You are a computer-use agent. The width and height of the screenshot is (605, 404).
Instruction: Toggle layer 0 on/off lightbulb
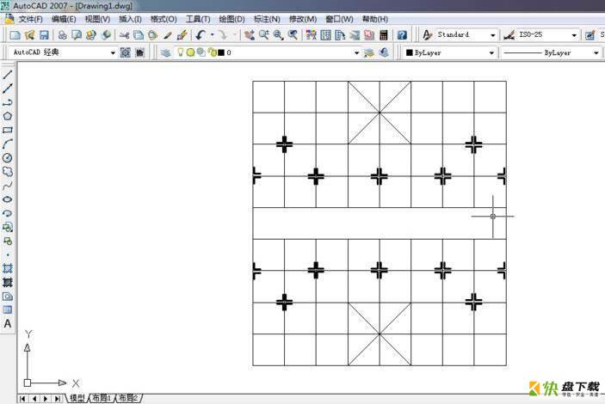(x=180, y=52)
